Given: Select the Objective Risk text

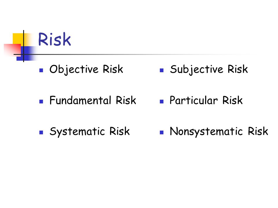Looking at the screenshot, I should click(x=86, y=69).
